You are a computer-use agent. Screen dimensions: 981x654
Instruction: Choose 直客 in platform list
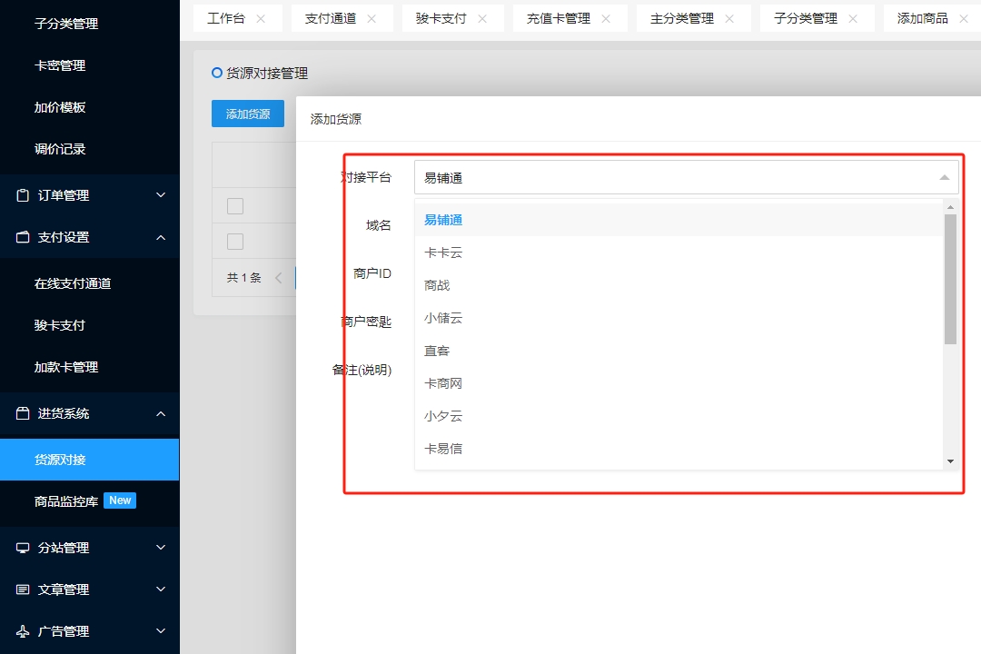(679, 351)
